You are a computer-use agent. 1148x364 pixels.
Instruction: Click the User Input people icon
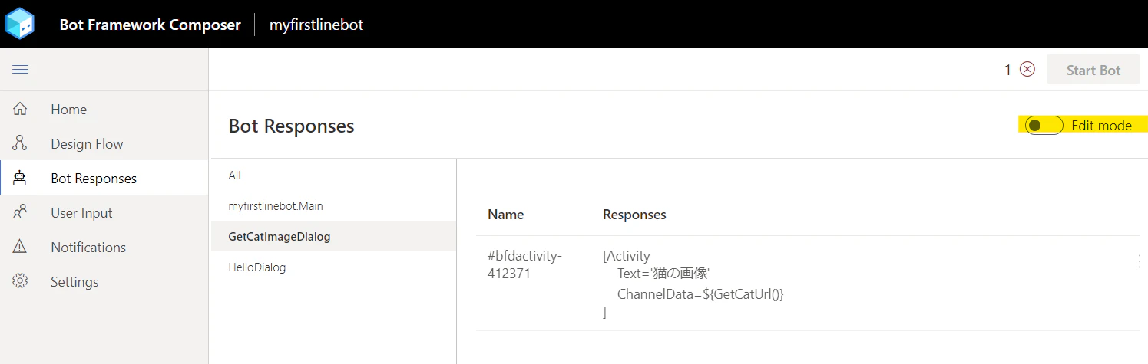(x=20, y=212)
